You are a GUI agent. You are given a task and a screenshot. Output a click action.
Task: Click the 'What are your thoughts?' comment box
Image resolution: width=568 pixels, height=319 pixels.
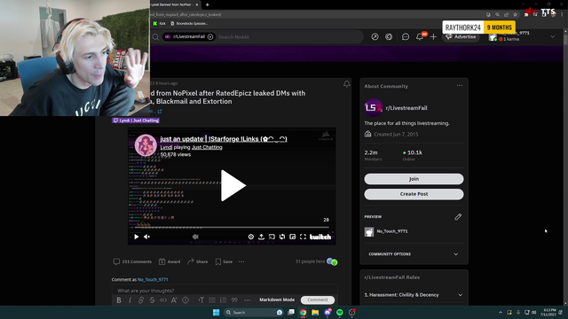point(225,291)
